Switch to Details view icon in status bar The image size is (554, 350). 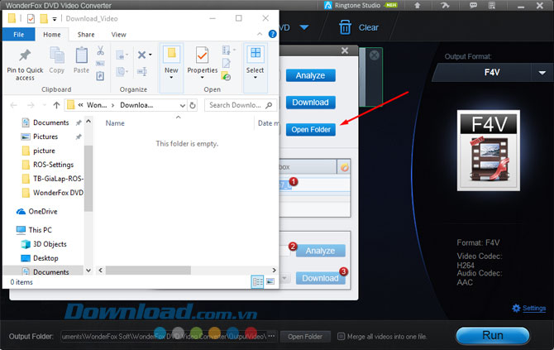pos(257,282)
